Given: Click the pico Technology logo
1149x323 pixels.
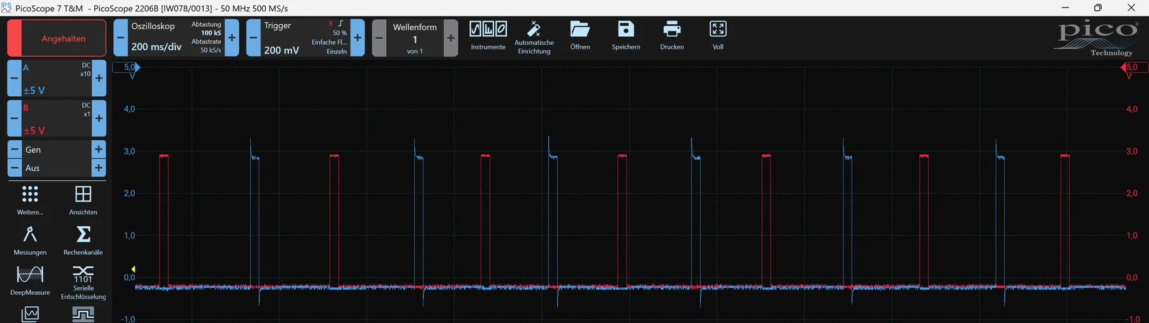Looking at the screenshot, I should pyautogui.click(x=1095, y=38).
